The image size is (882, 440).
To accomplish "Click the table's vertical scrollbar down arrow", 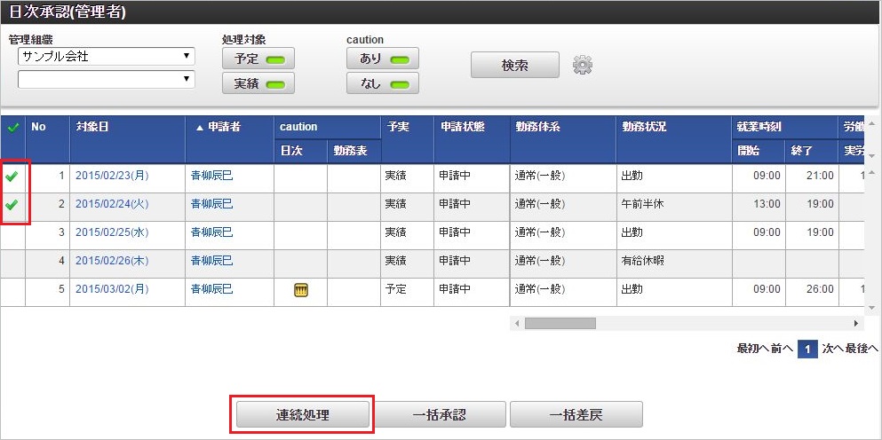I will pos(872,308).
